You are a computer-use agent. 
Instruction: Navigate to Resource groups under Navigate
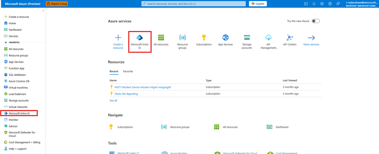click(176, 127)
